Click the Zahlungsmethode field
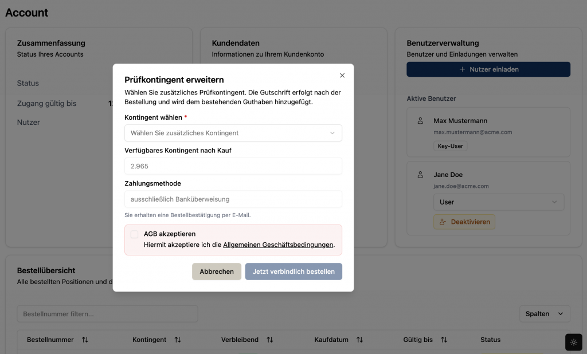The width and height of the screenshot is (587, 354). [x=233, y=199]
